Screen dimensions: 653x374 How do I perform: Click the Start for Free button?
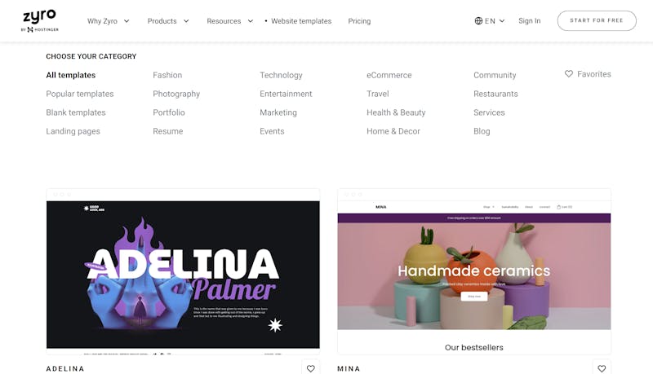point(597,20)
